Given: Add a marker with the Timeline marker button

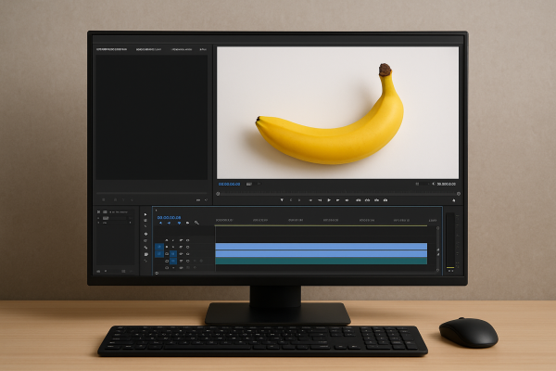Looking at the screenshot, I should pos(187,223).
